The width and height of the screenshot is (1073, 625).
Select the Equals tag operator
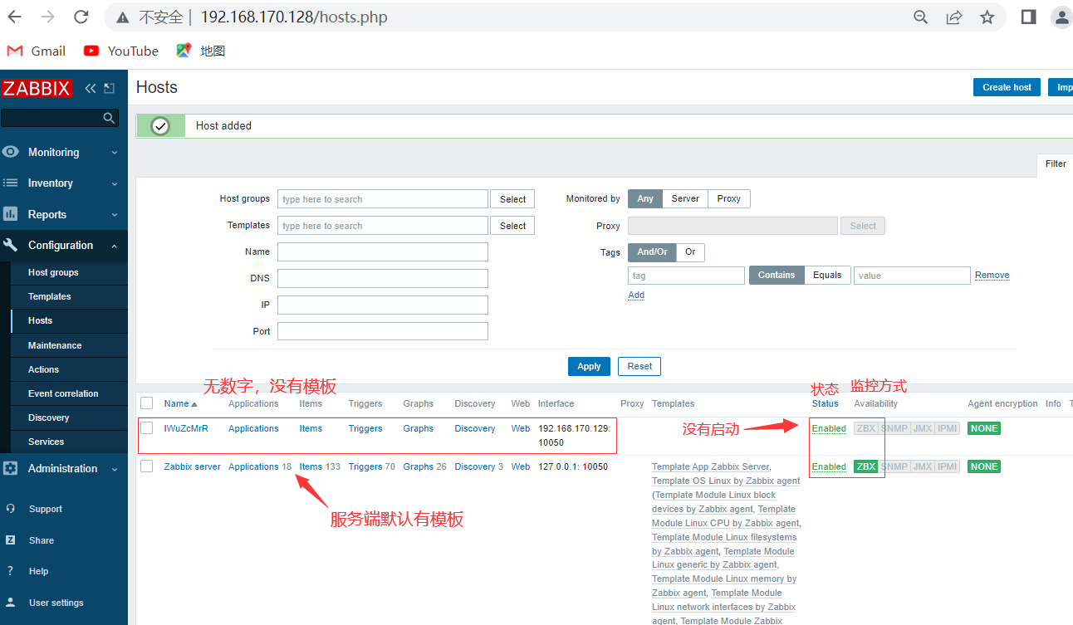click(827, 275)
